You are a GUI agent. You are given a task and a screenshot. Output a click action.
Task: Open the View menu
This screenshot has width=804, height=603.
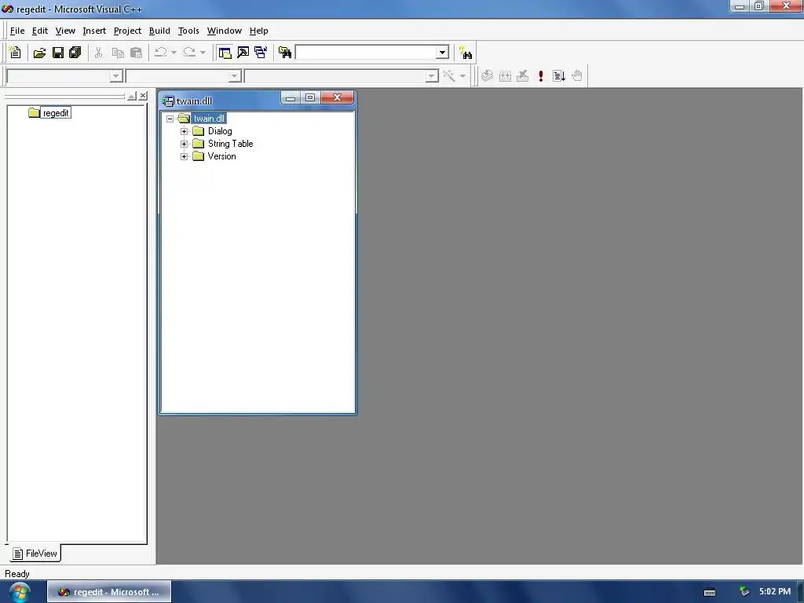[65, 31]
